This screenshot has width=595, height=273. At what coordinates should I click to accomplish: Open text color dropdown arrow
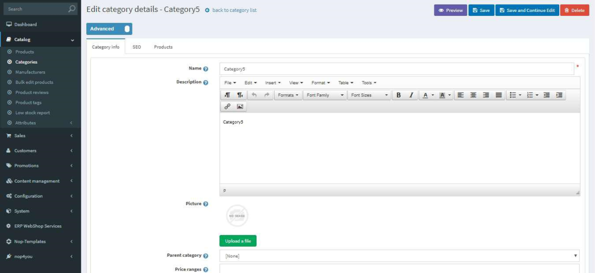(433, 95)
